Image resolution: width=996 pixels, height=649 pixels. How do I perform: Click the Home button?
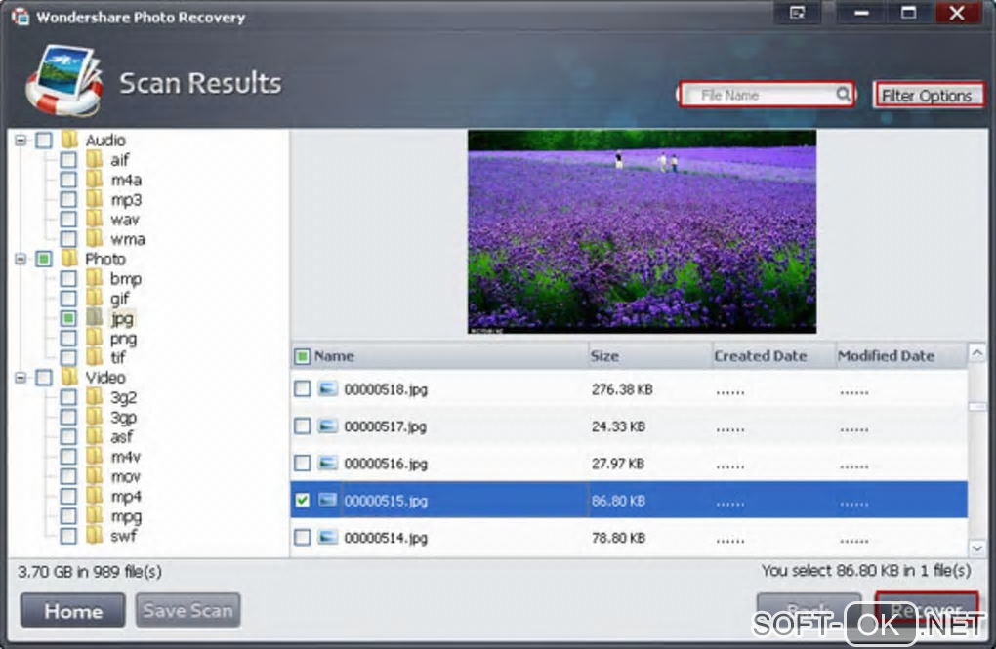pyautogui.click(x=72, y=611)
